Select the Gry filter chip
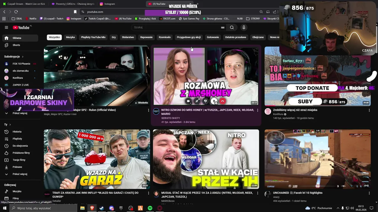 (x=114, y=37)
